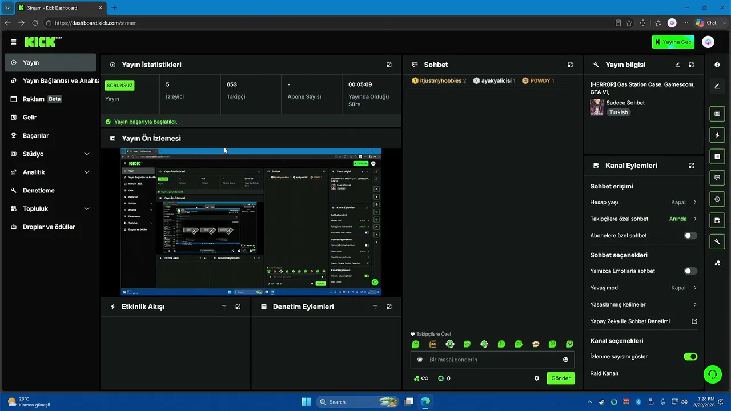
Task: Click the Yayına Geç button
Action: click(x=673, y=42)
